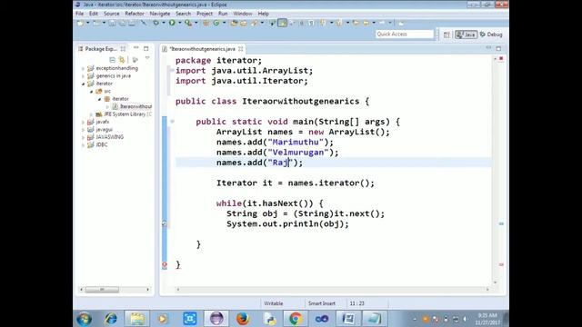Open Windows Start button
The width and height of the screenshot is (582, 327).
85,319
